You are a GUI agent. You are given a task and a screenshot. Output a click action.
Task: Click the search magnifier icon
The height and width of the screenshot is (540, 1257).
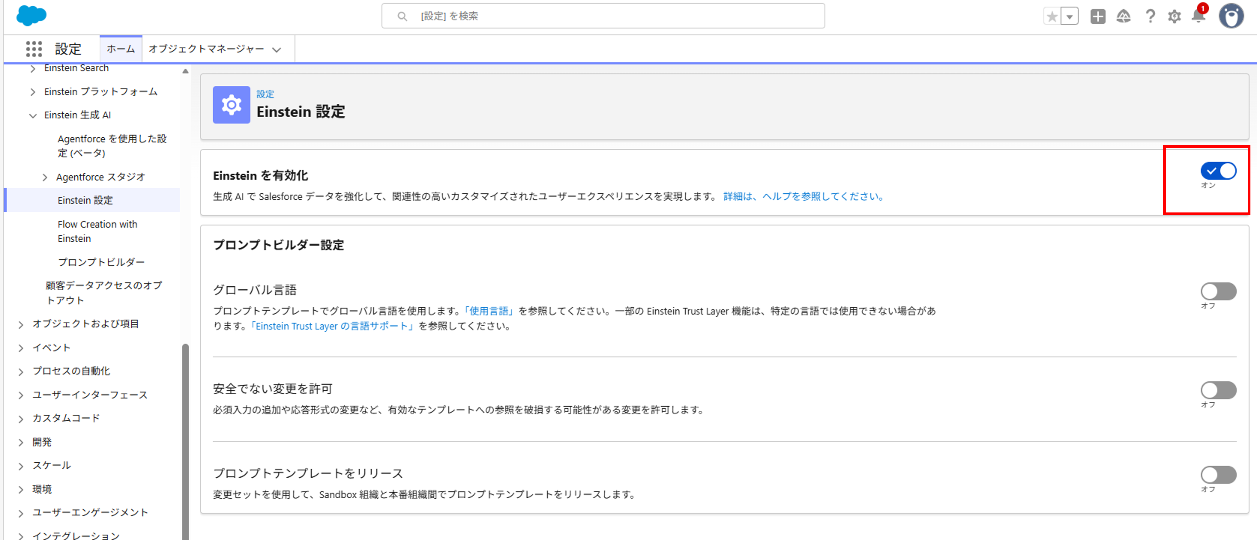click(x=402, y=17)
